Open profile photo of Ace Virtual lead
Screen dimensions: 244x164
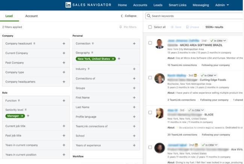[x=159, y=148]
